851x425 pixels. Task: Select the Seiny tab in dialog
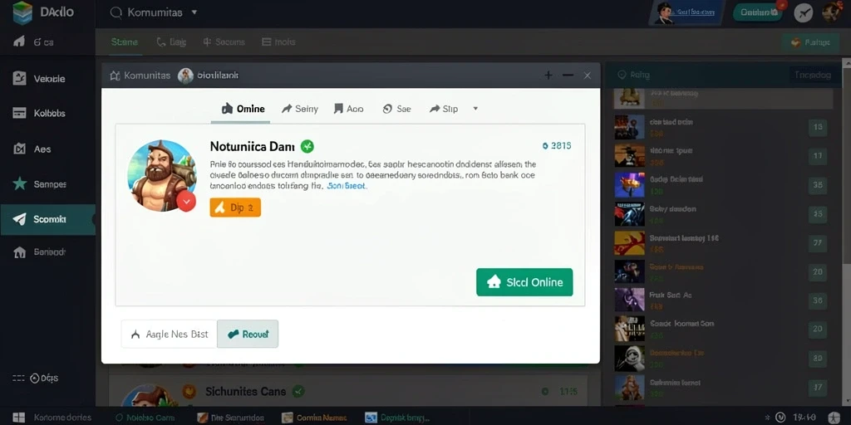pos(299,109)
